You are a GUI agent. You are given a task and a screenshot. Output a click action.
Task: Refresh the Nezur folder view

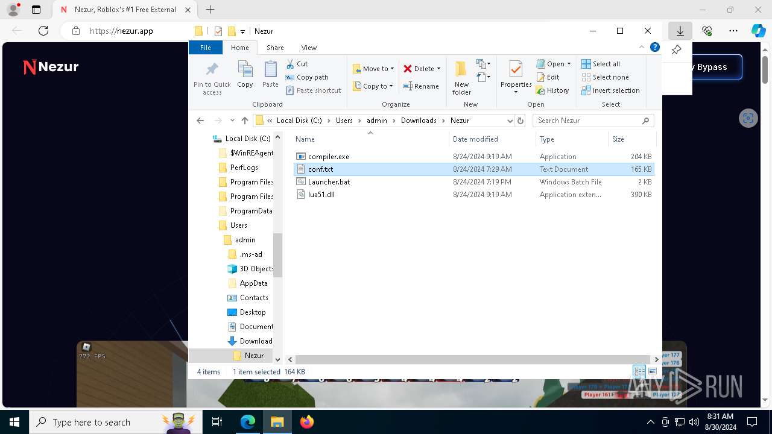521,121
